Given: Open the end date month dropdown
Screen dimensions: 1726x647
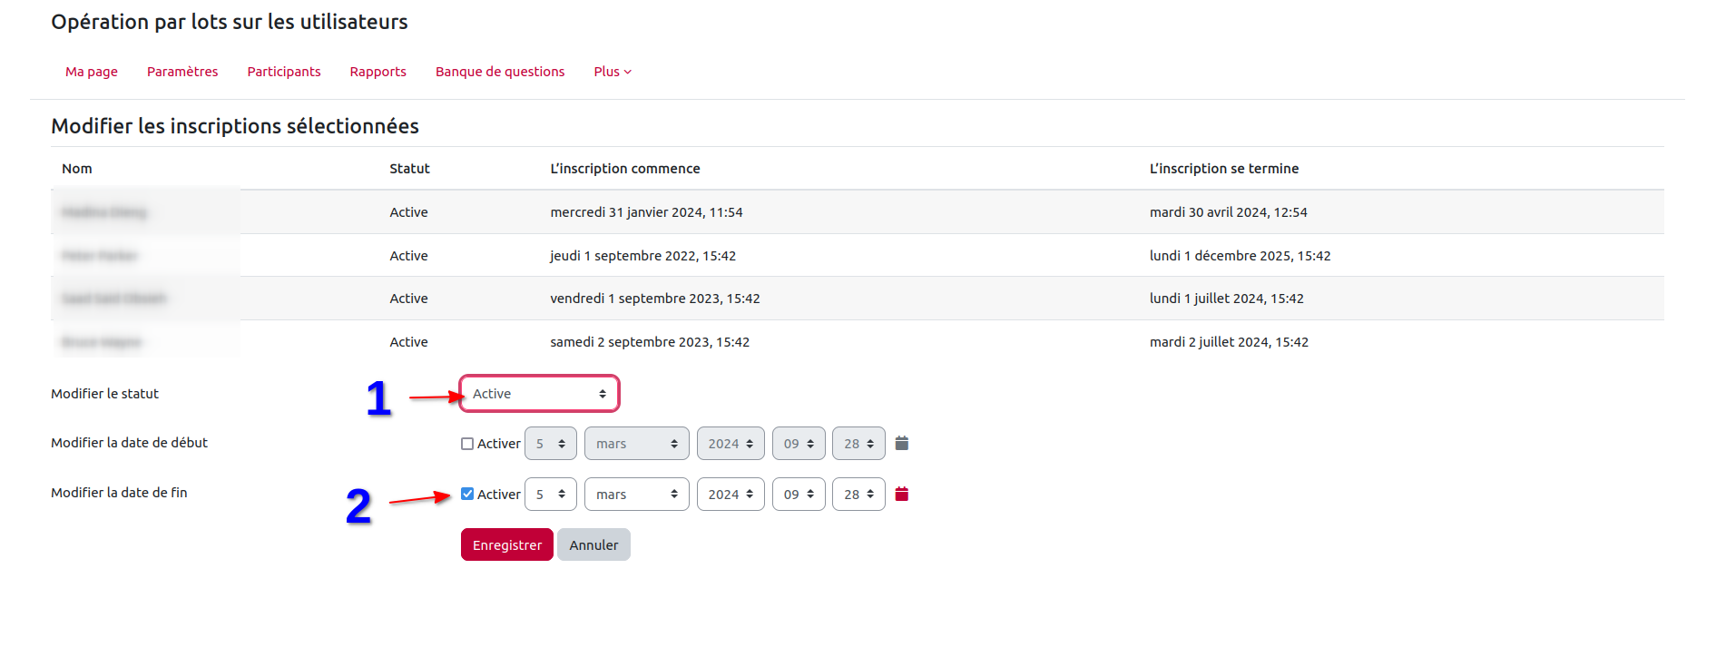Looking at the screenshot, I should 636,495.
